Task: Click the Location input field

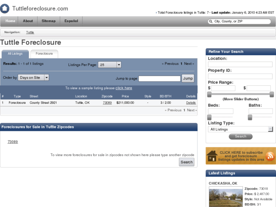Action: 240,64
